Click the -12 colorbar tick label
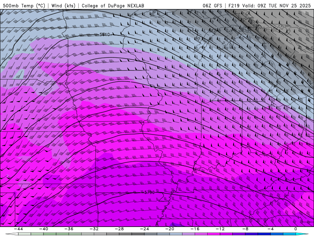The width and height of the screenshot is (314, 236). 220,229
